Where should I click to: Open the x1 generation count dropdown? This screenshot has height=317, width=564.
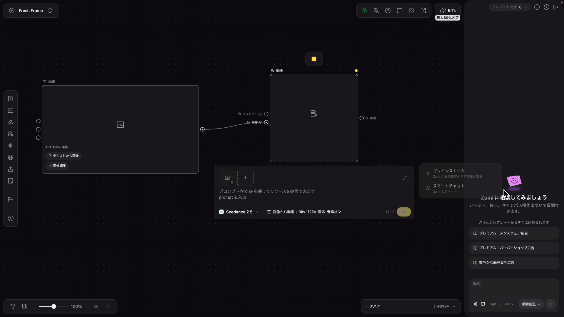point(390,212)
